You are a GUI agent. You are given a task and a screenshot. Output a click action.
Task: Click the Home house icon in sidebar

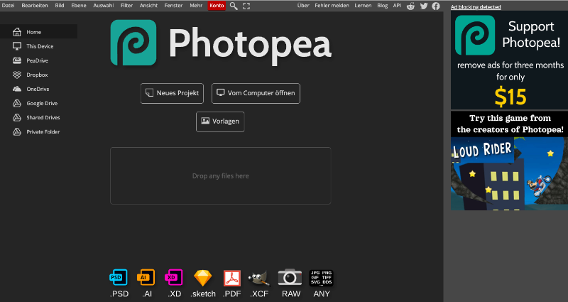(x=17, y=32)
